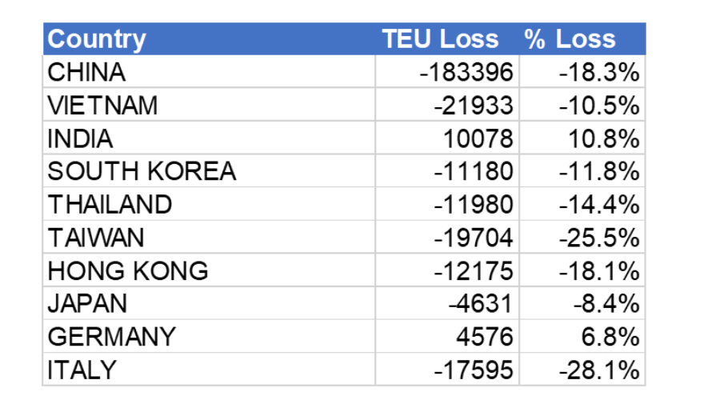The image size is (704, 420).
Task: Select Hong Kong's -18.1% cell
Action: (x=599, y=271)
